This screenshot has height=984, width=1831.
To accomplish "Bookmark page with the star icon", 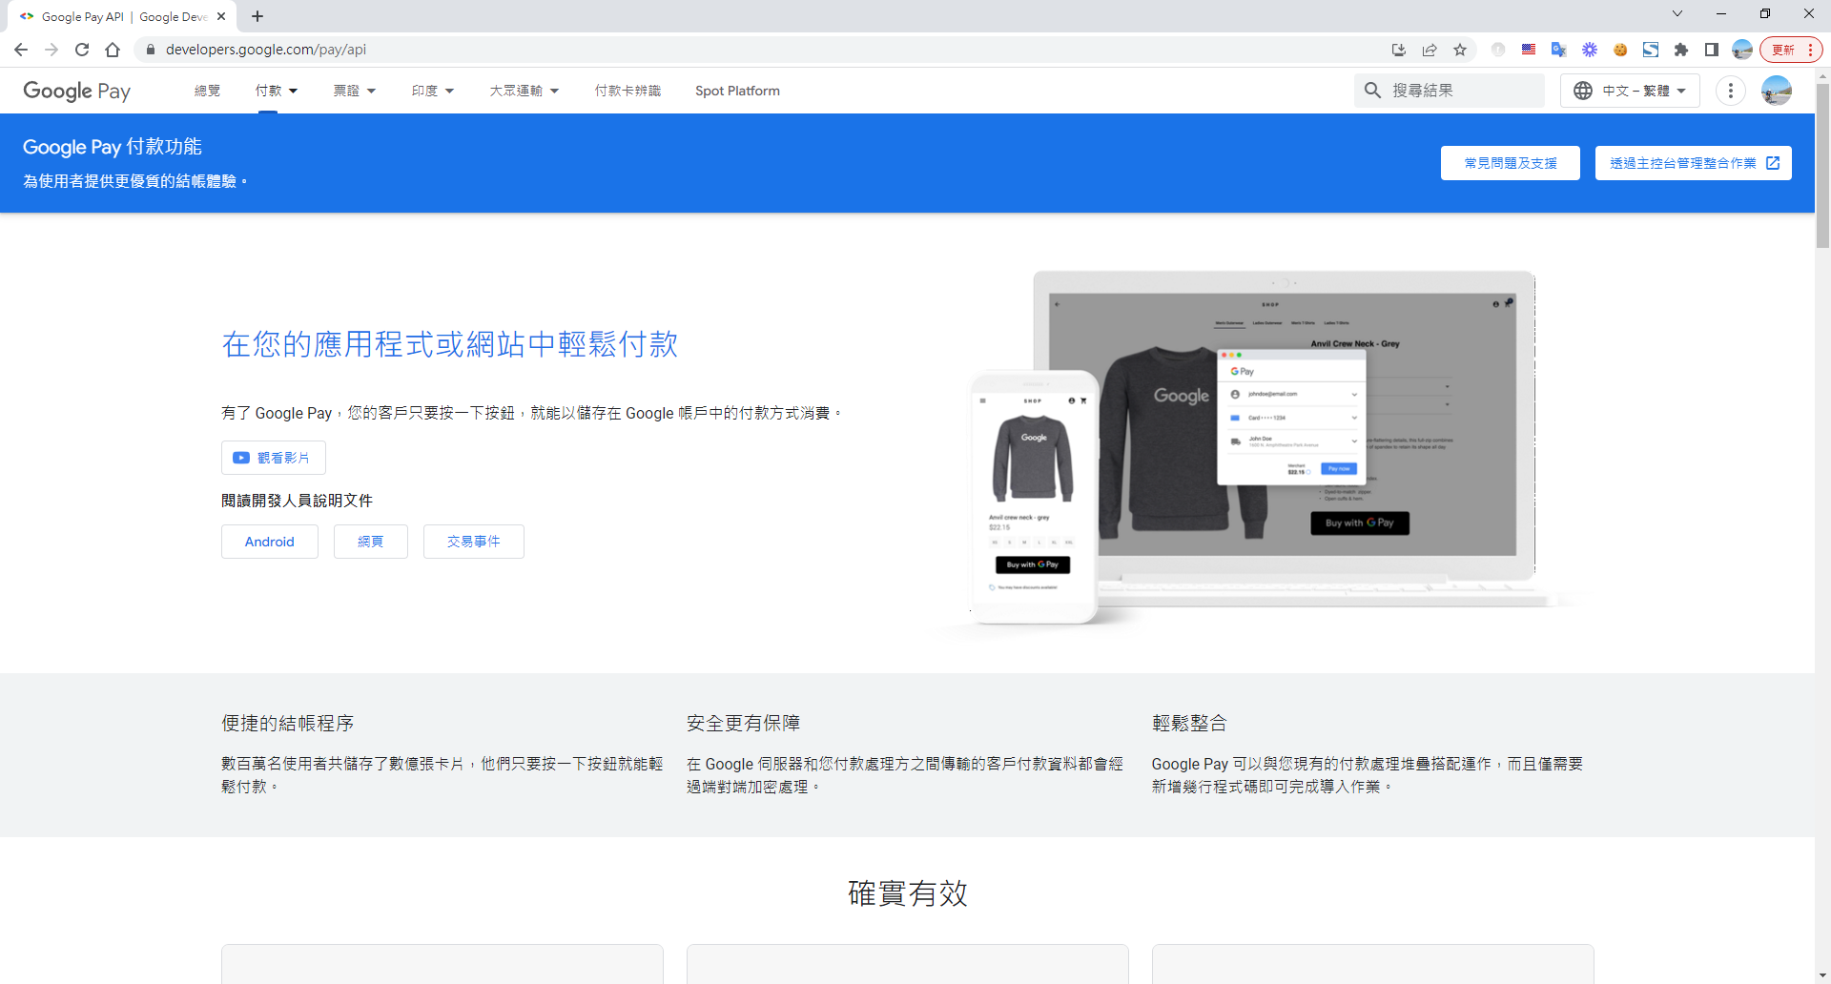I will coord(1460,50).
